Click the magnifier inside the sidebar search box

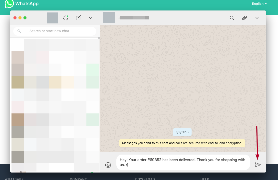[19, 31]
